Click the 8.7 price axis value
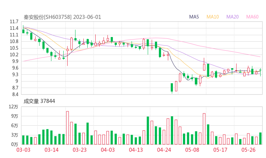 coord(15,88)
